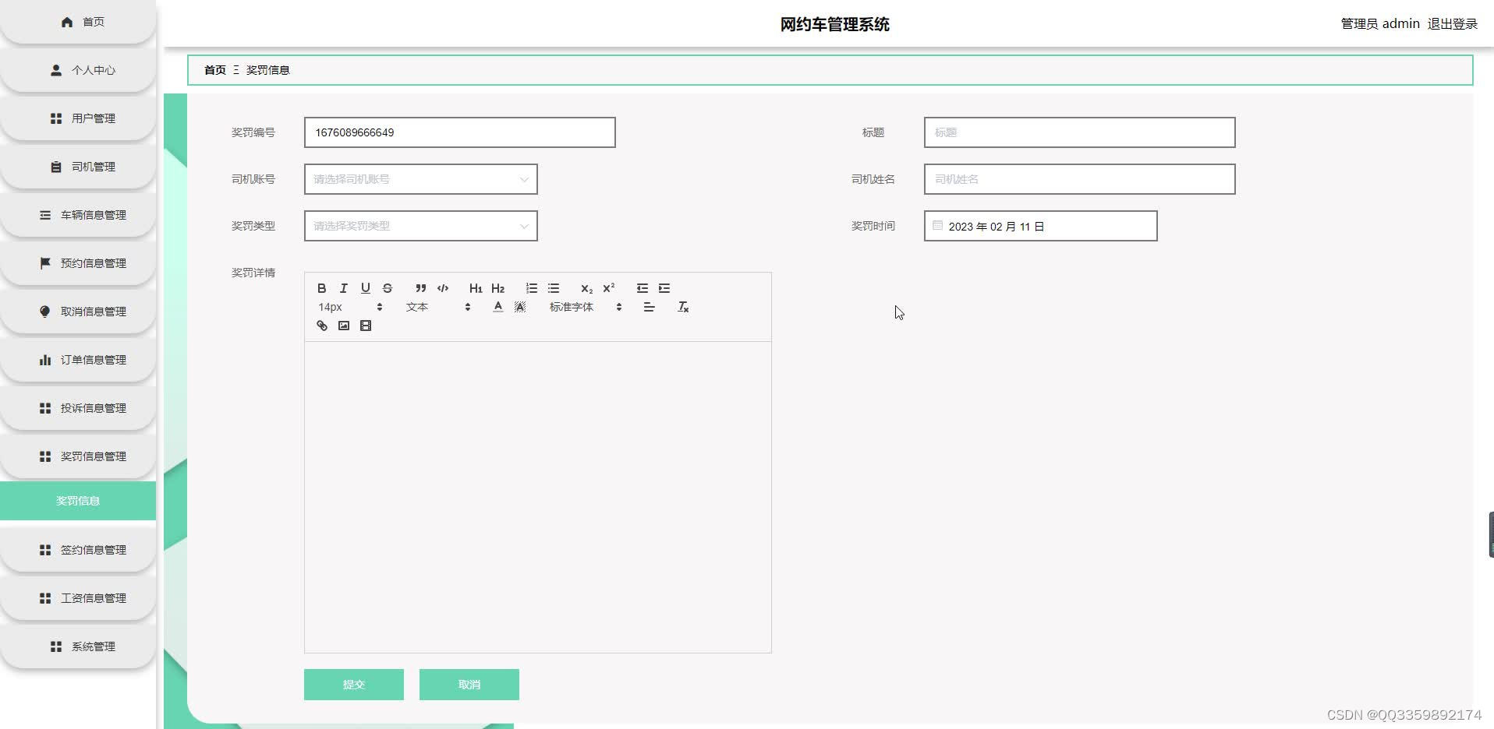1494x729 pixels.
Task: Expand 签约信息管理 sidebar menu
Action: click(78, 550)
